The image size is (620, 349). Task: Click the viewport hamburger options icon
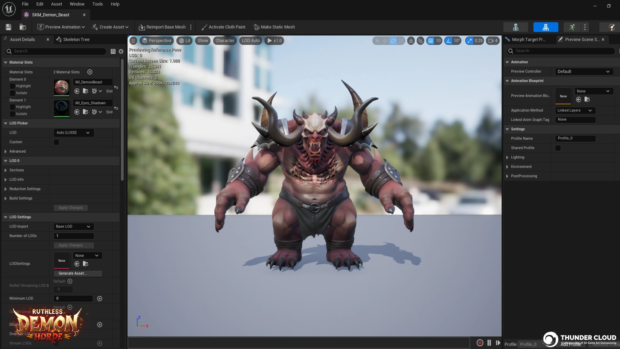coord(133,41)
